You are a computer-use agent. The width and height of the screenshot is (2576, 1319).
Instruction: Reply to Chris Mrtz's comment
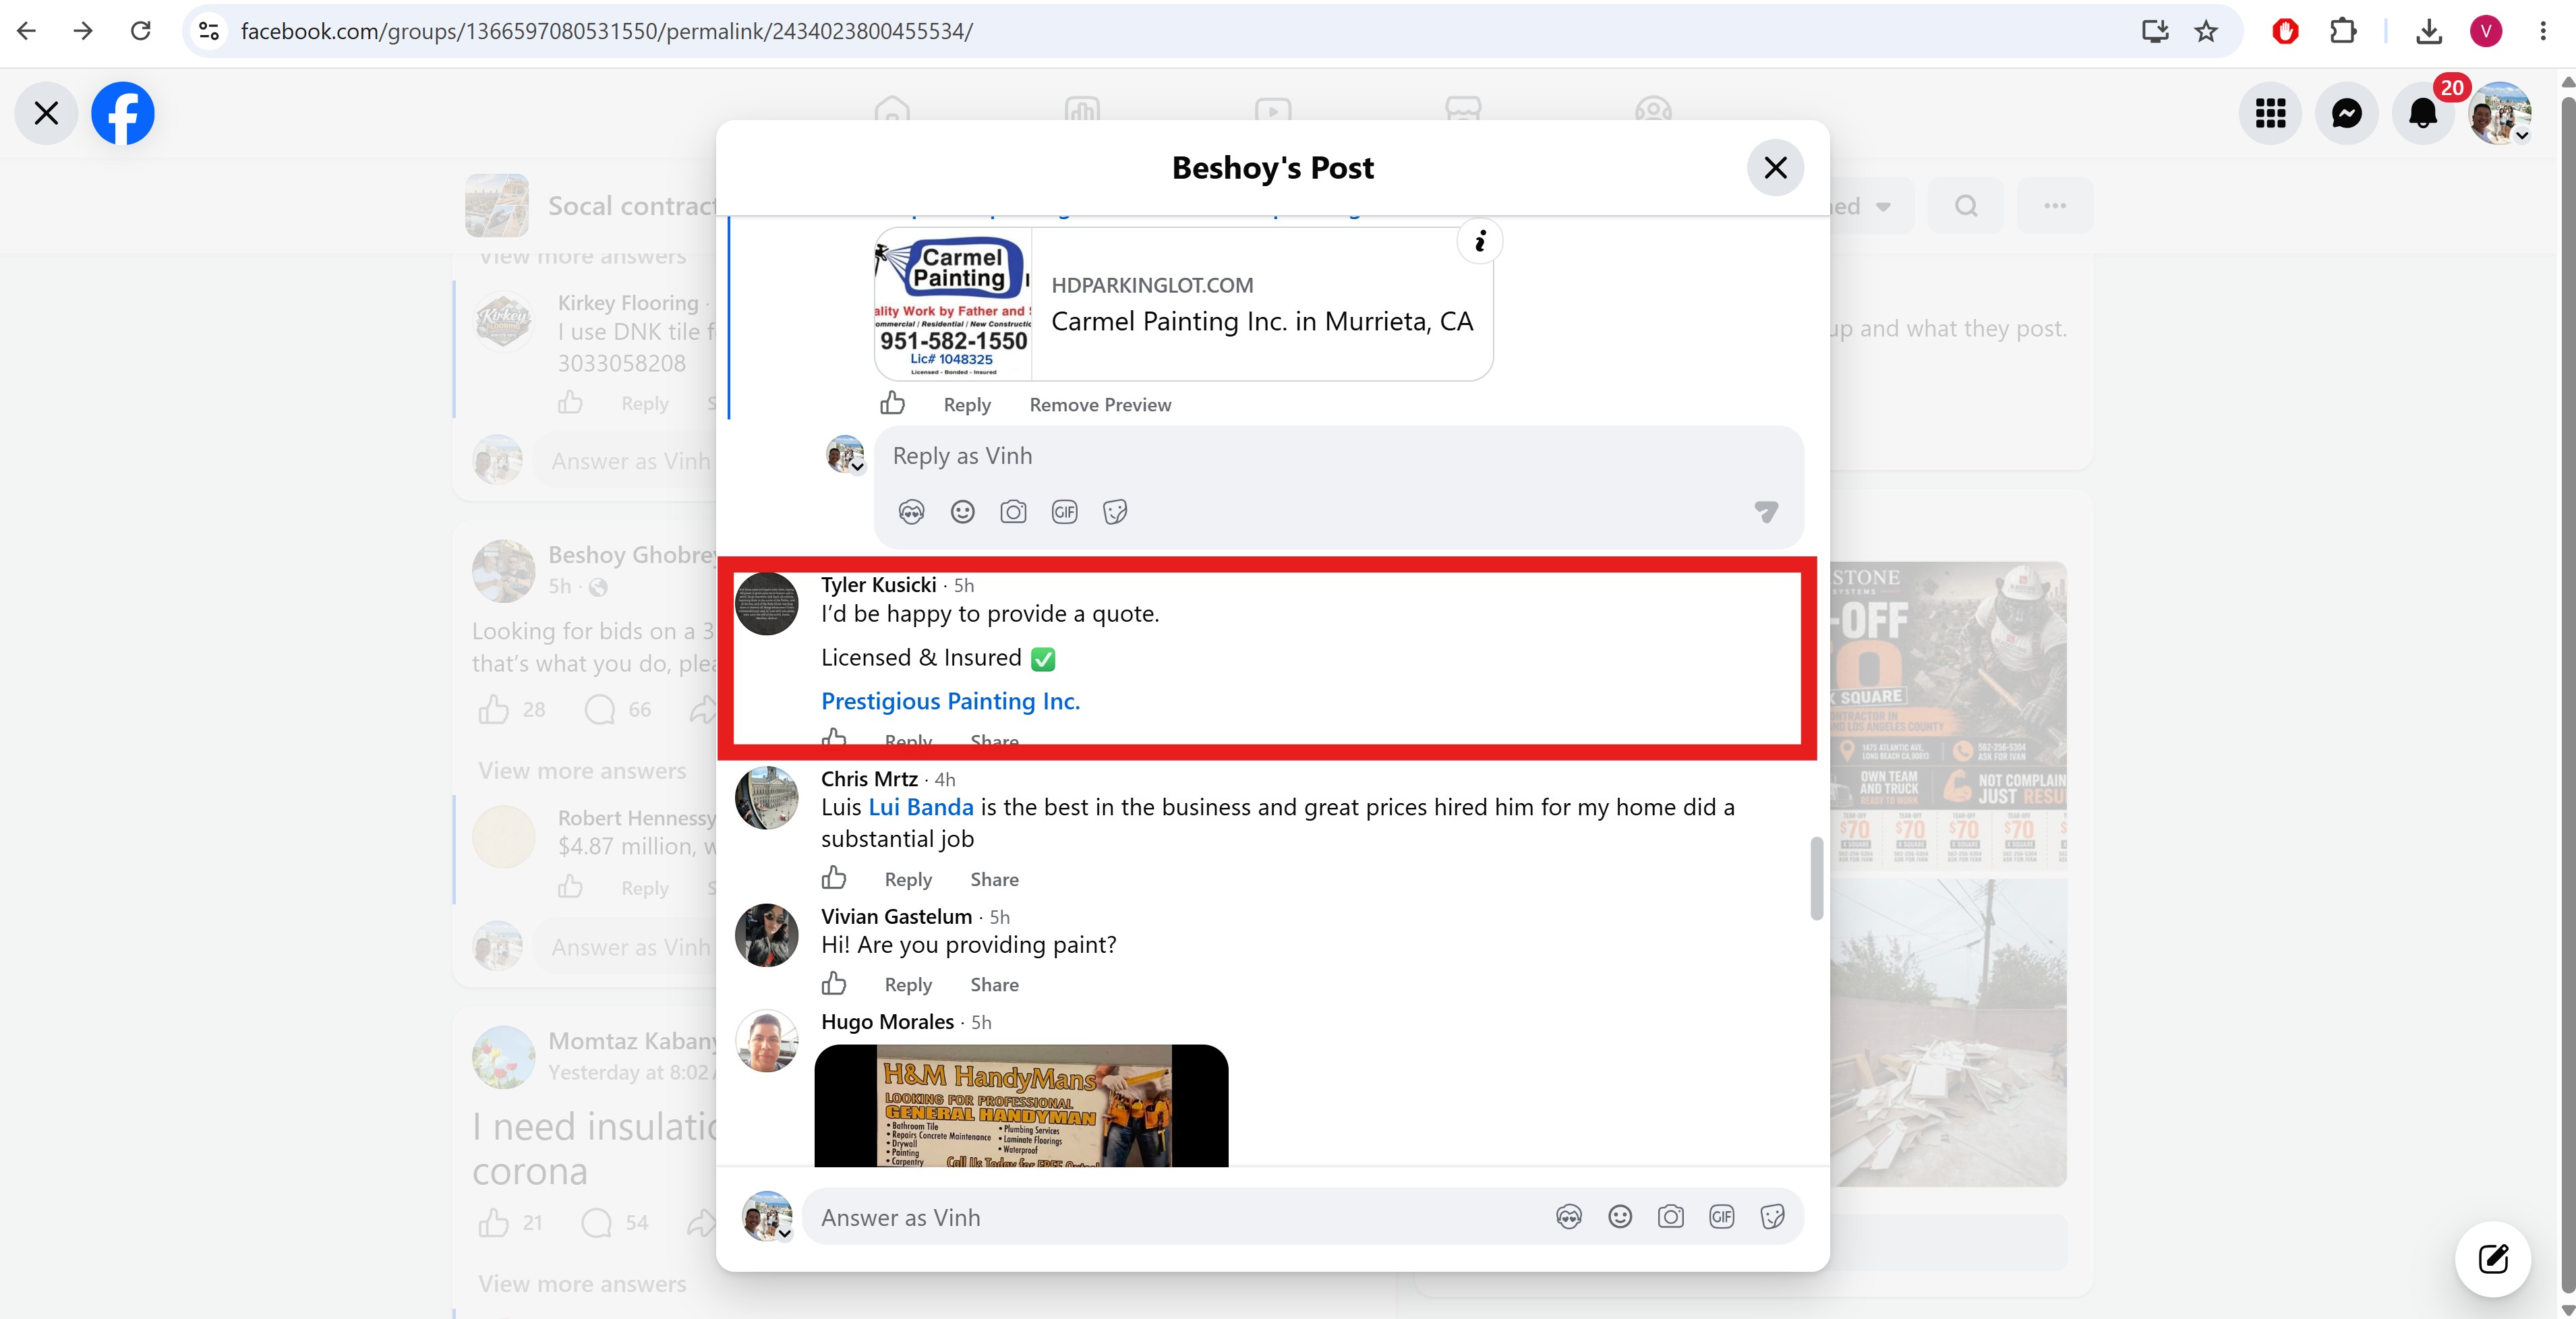pos(908,880)
